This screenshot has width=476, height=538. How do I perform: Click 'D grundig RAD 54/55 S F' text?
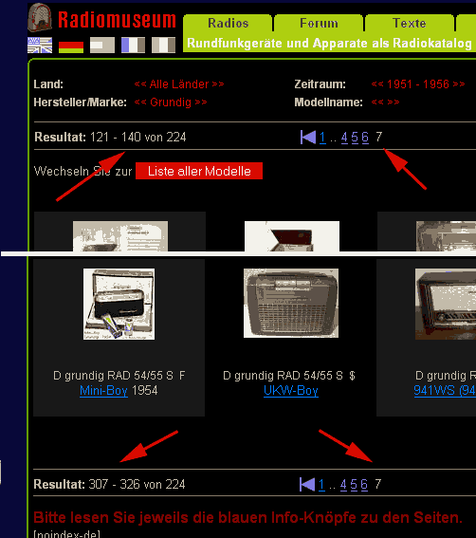tap(119, 376)
